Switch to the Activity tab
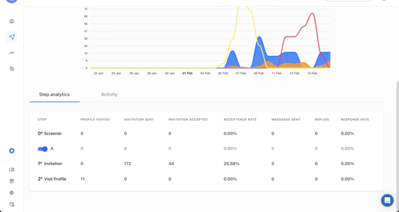Screen dimensions: 399x212 coord(109,94)
